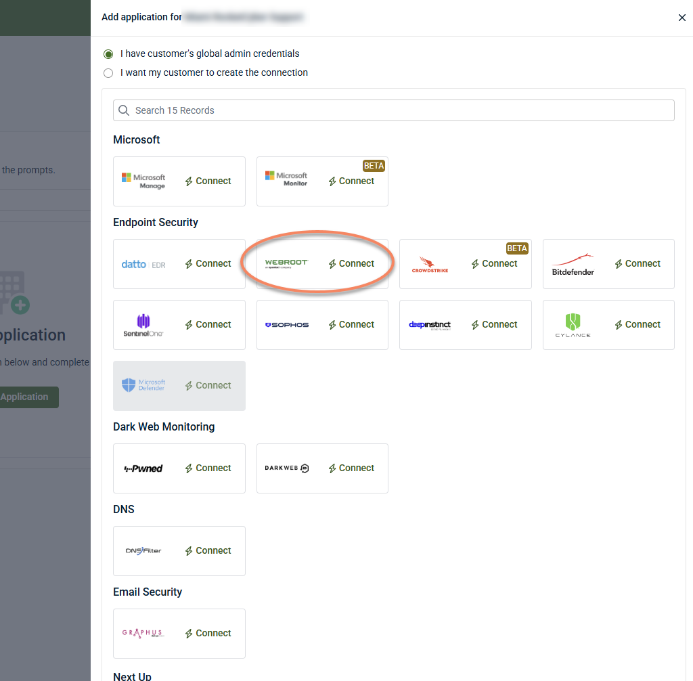This screenshot has width=693, height=681.
Task: Click the Sophos logo
Action: [286, 325]
